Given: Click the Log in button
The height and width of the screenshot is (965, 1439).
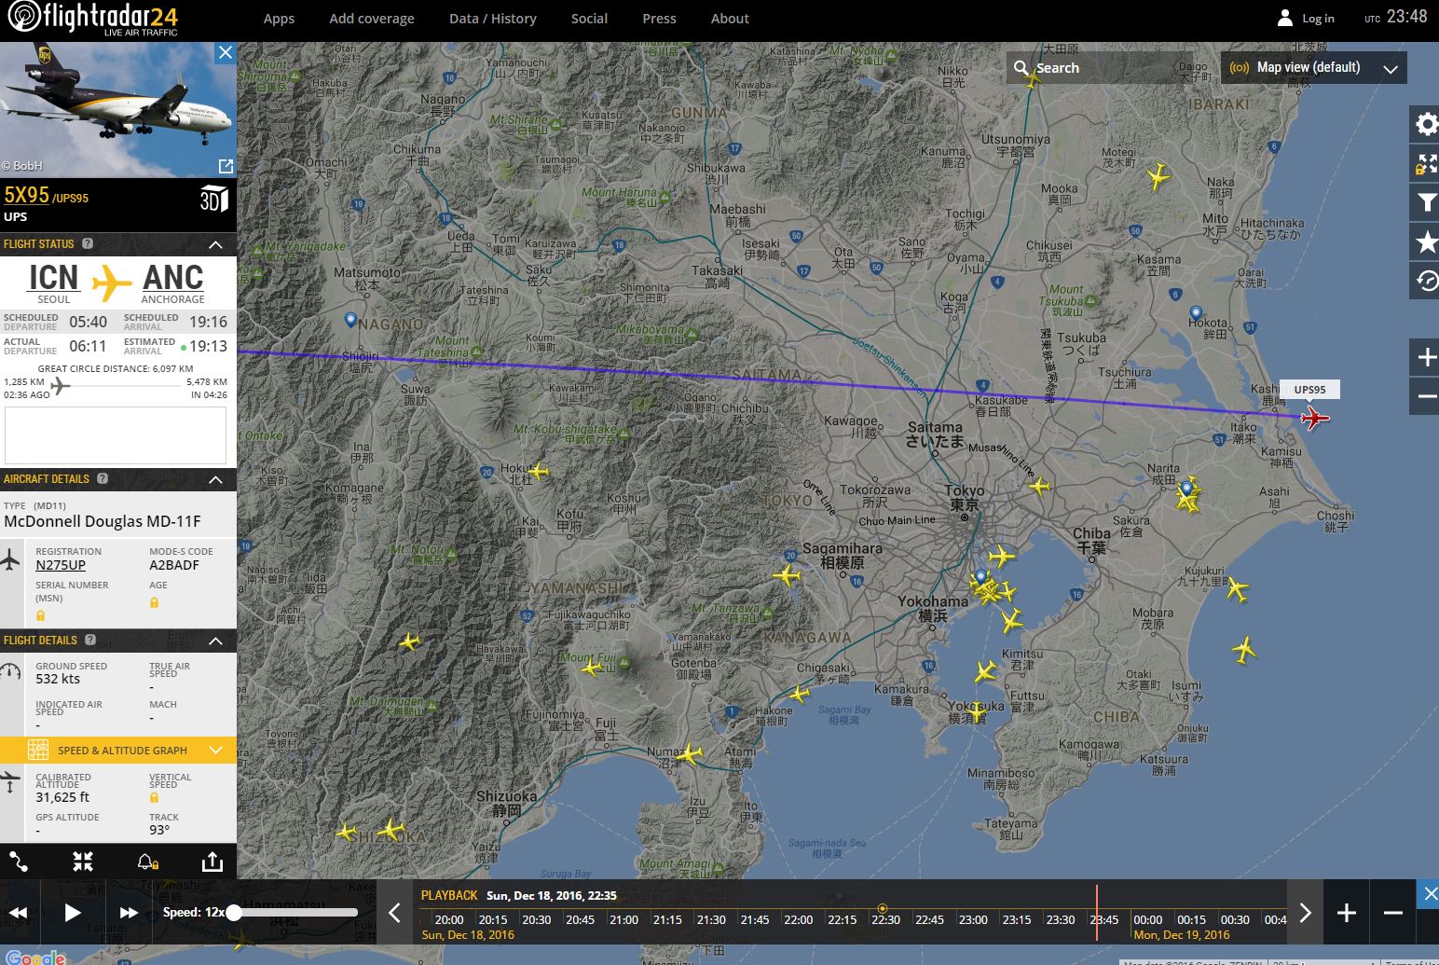Looking at the screenshot, I should point(1307,19).
